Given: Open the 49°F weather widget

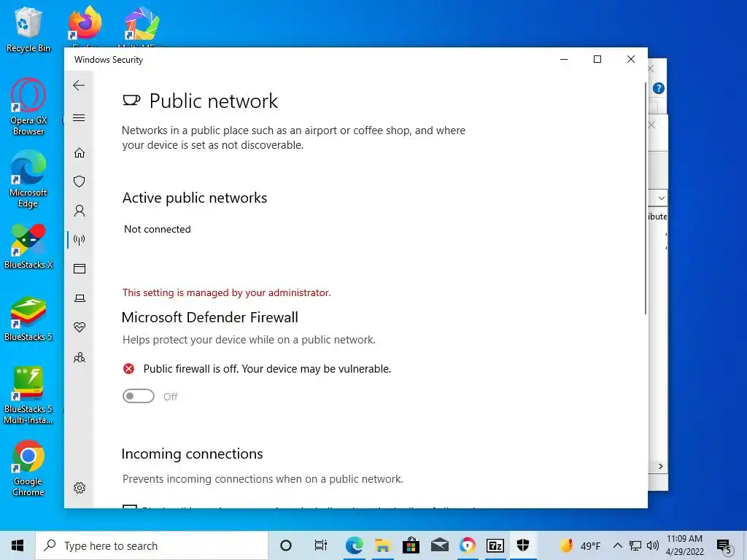Looking at the screenshot, I should tap(580, 545).
